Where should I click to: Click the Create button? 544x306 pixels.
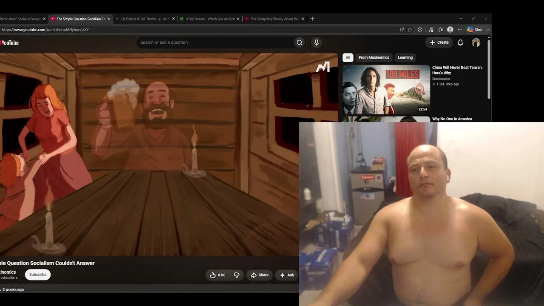tap(439, 42)
